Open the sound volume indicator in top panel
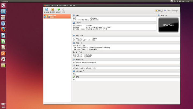 183,1
